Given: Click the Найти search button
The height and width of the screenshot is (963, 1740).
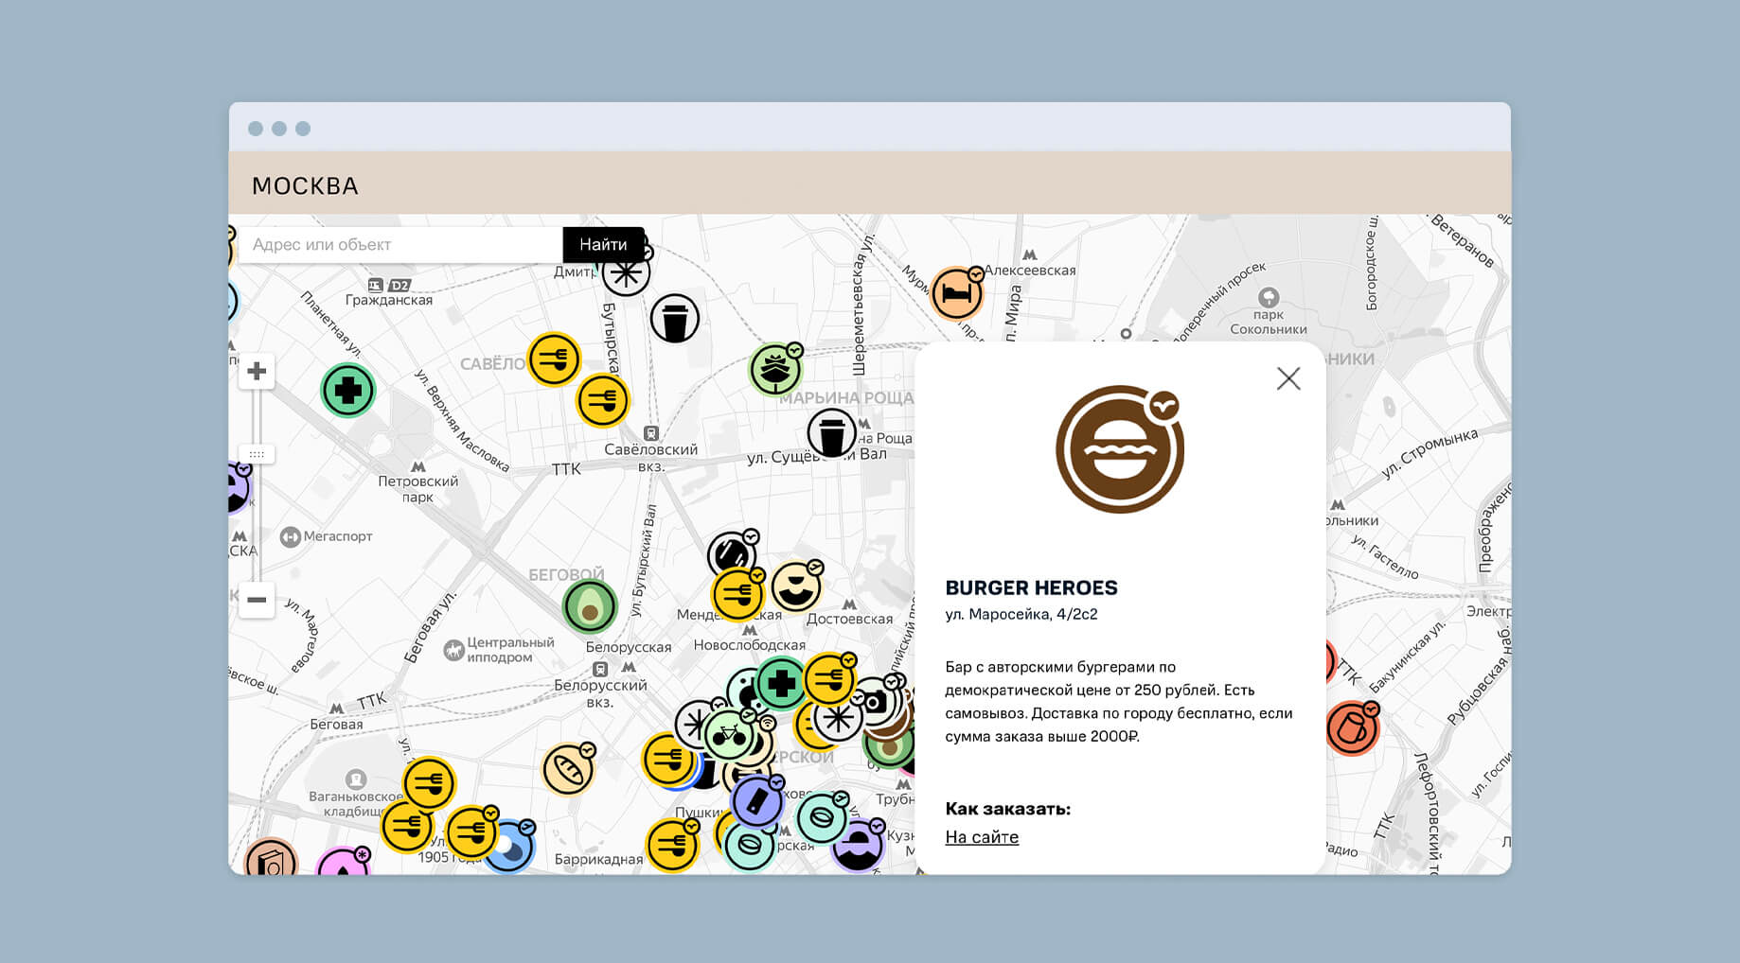Looking at the screenshot, I should pos(603,245).
